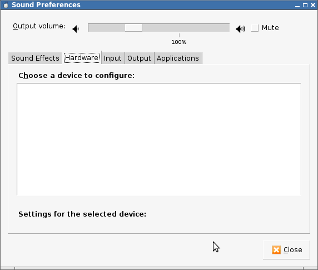The width and height of the screenshot is (318, 270).
Task: Open the Applications tab
Action: (x=178, y=58)
